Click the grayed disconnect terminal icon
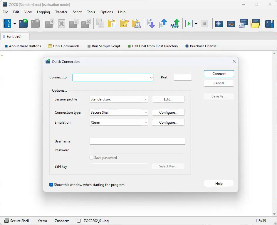Screen dimensions: 277x225 pos(35,23)
